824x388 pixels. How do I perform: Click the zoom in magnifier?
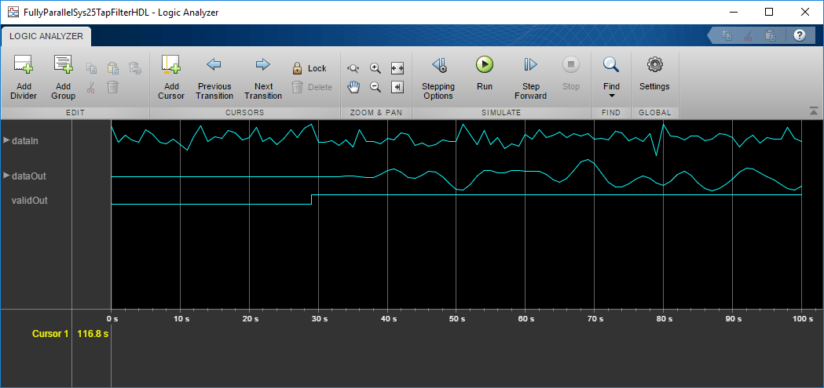click(375, 68)
